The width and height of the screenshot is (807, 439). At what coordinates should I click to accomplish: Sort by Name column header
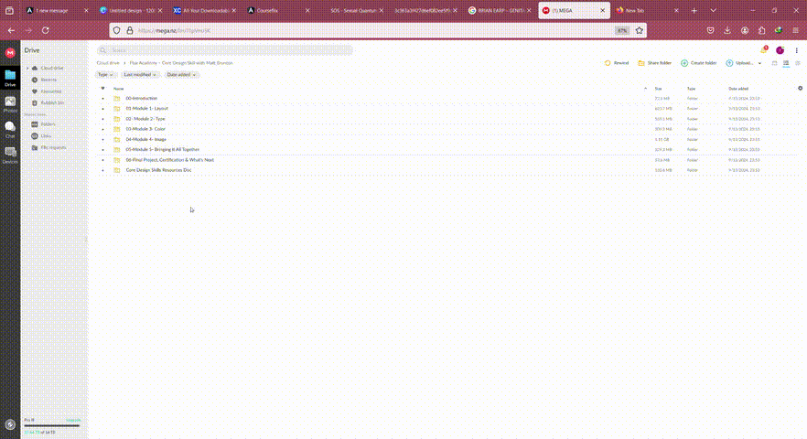118,89
